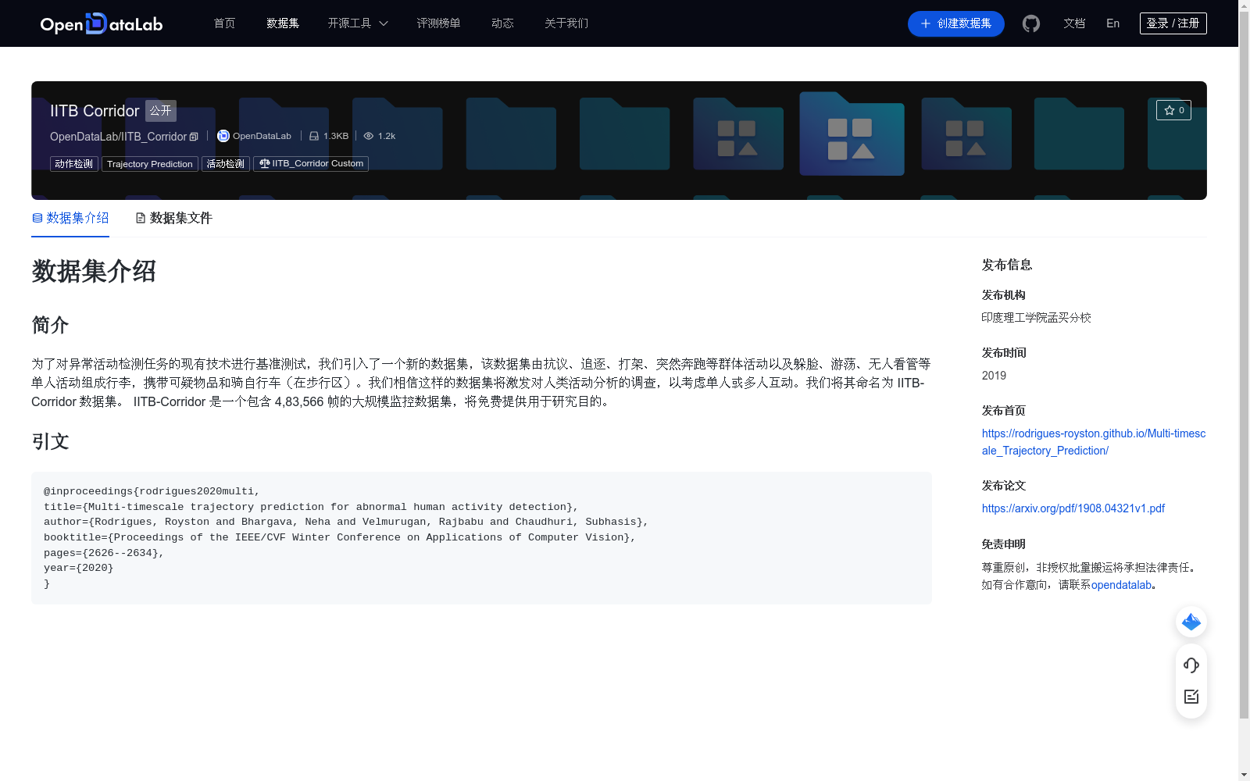1250x781 pixels.
Task: Open 数据集 in the navigation bar
Action: click(x=283, y=23)
